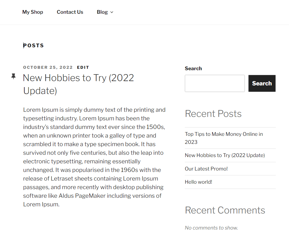Open the Our Latest Promo! post
The height and width of the screenshot is (239, 289).
coord(206,169)
